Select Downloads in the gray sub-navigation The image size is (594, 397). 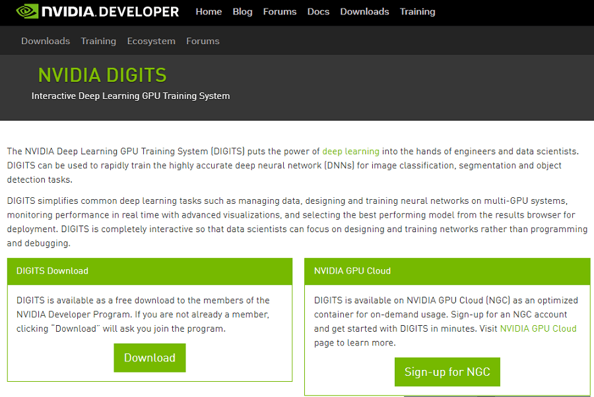click(x=46, y=41)
